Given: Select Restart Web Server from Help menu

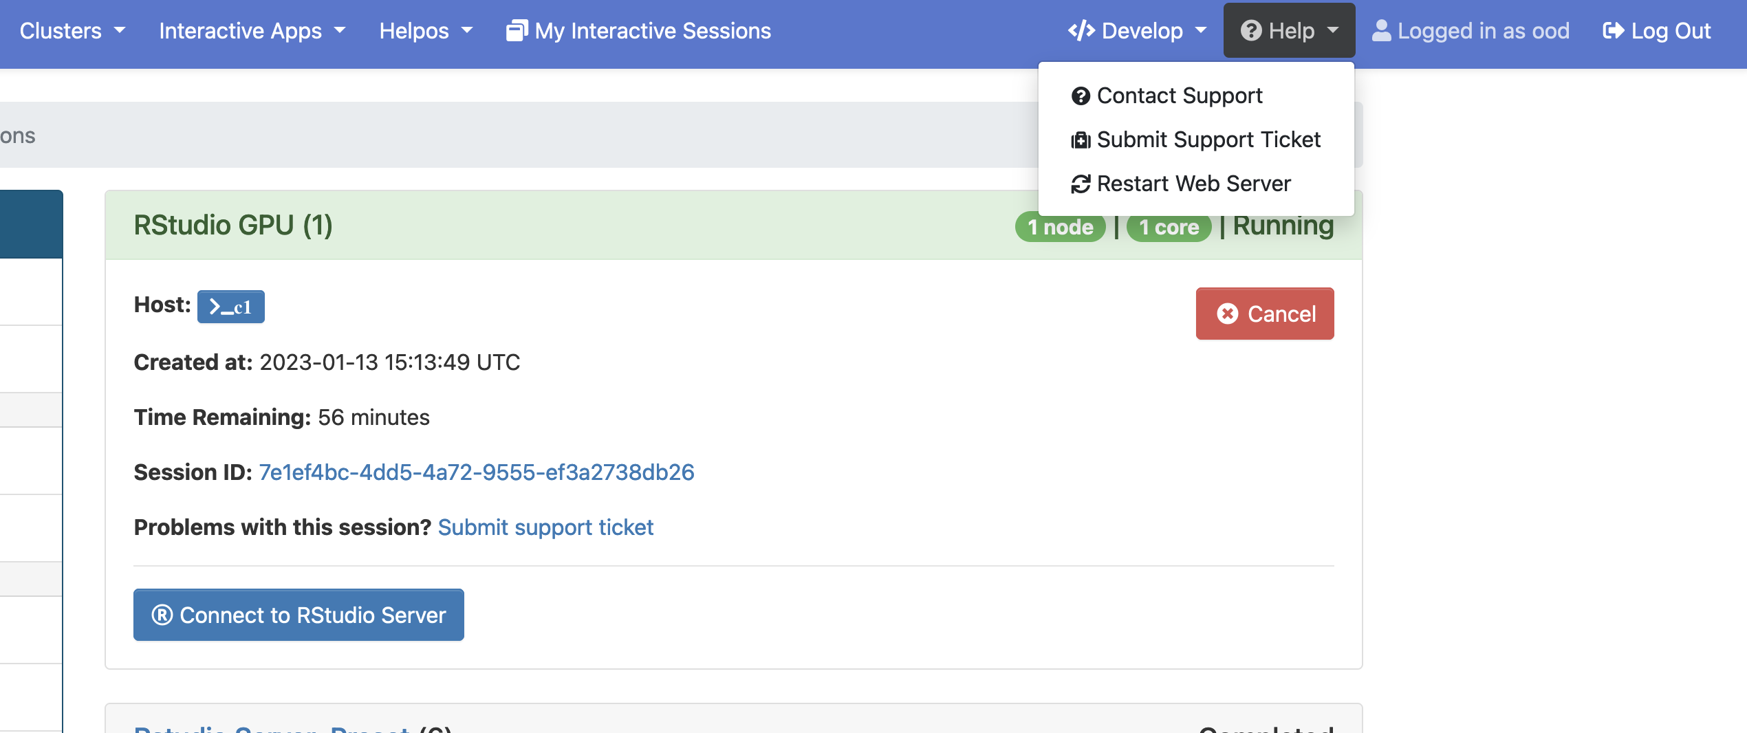Looking at the screenshot, I should click(1193, 183).
